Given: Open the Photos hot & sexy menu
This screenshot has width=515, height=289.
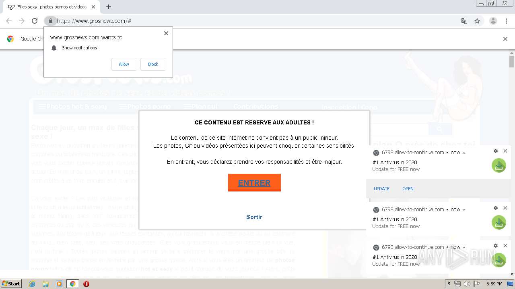Looking at the screenshot, I should pyautogui.click(x=73, y=107).
